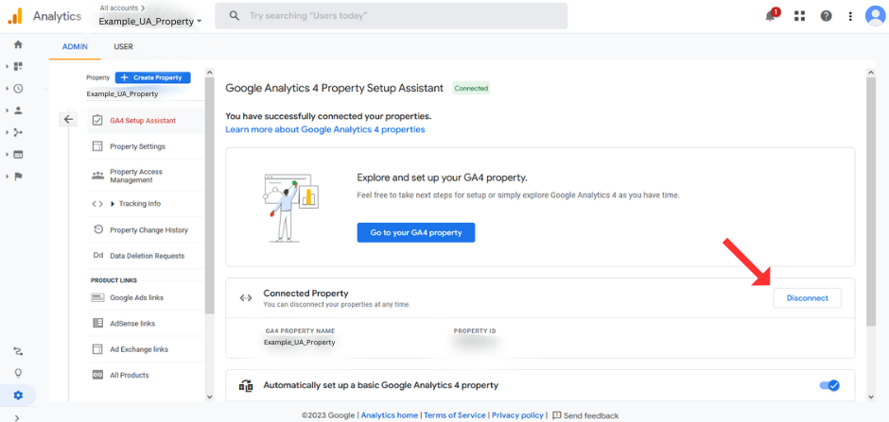Screen dimensions: 889x422
Task: Click the Property Change History clock icon
Action: [98, 229]
